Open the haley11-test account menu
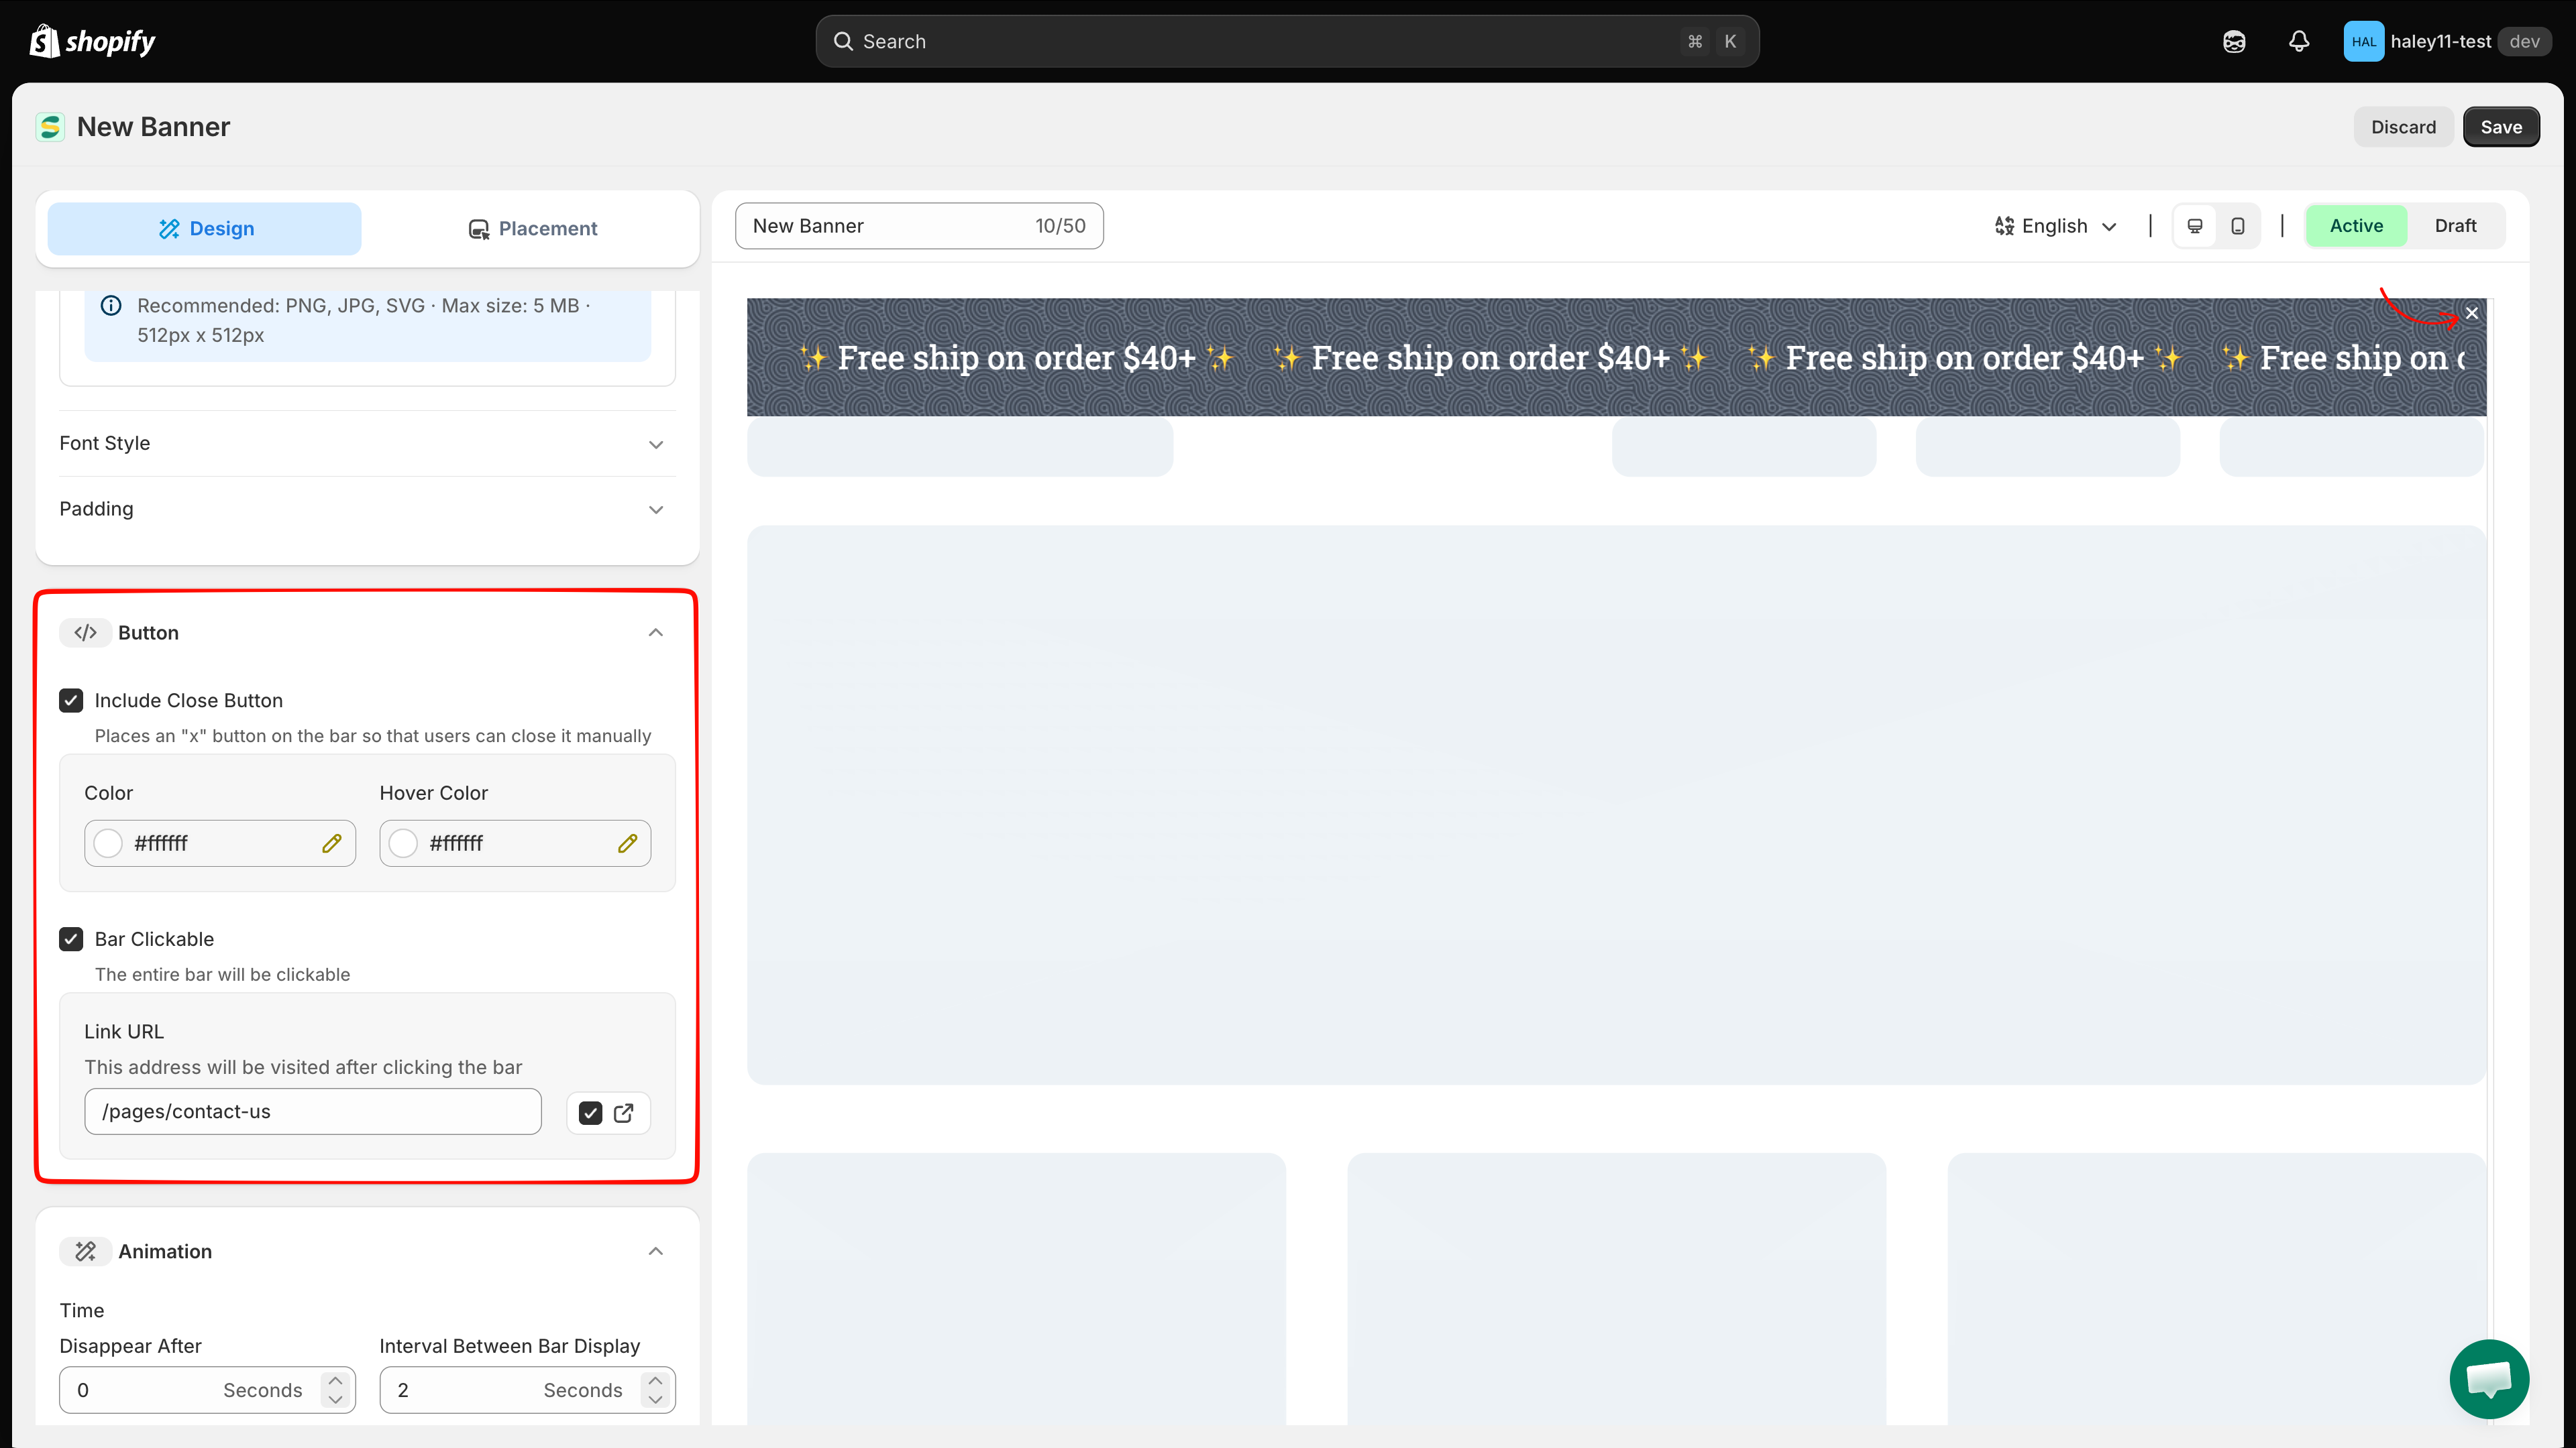The image size is (2576, 1448). 2447,41
